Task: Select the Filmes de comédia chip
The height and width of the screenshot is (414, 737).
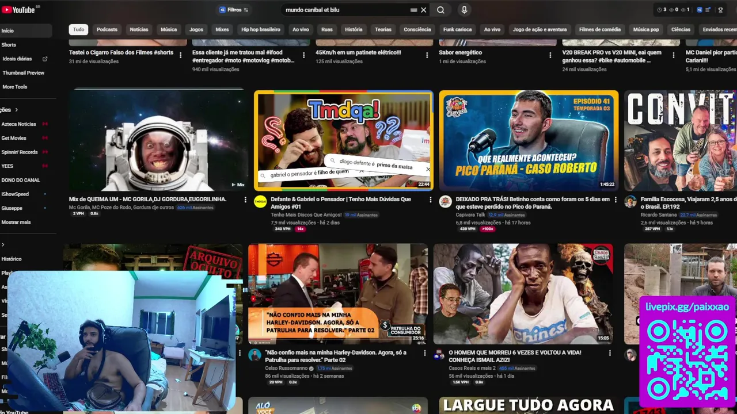Action: point(600,29)
